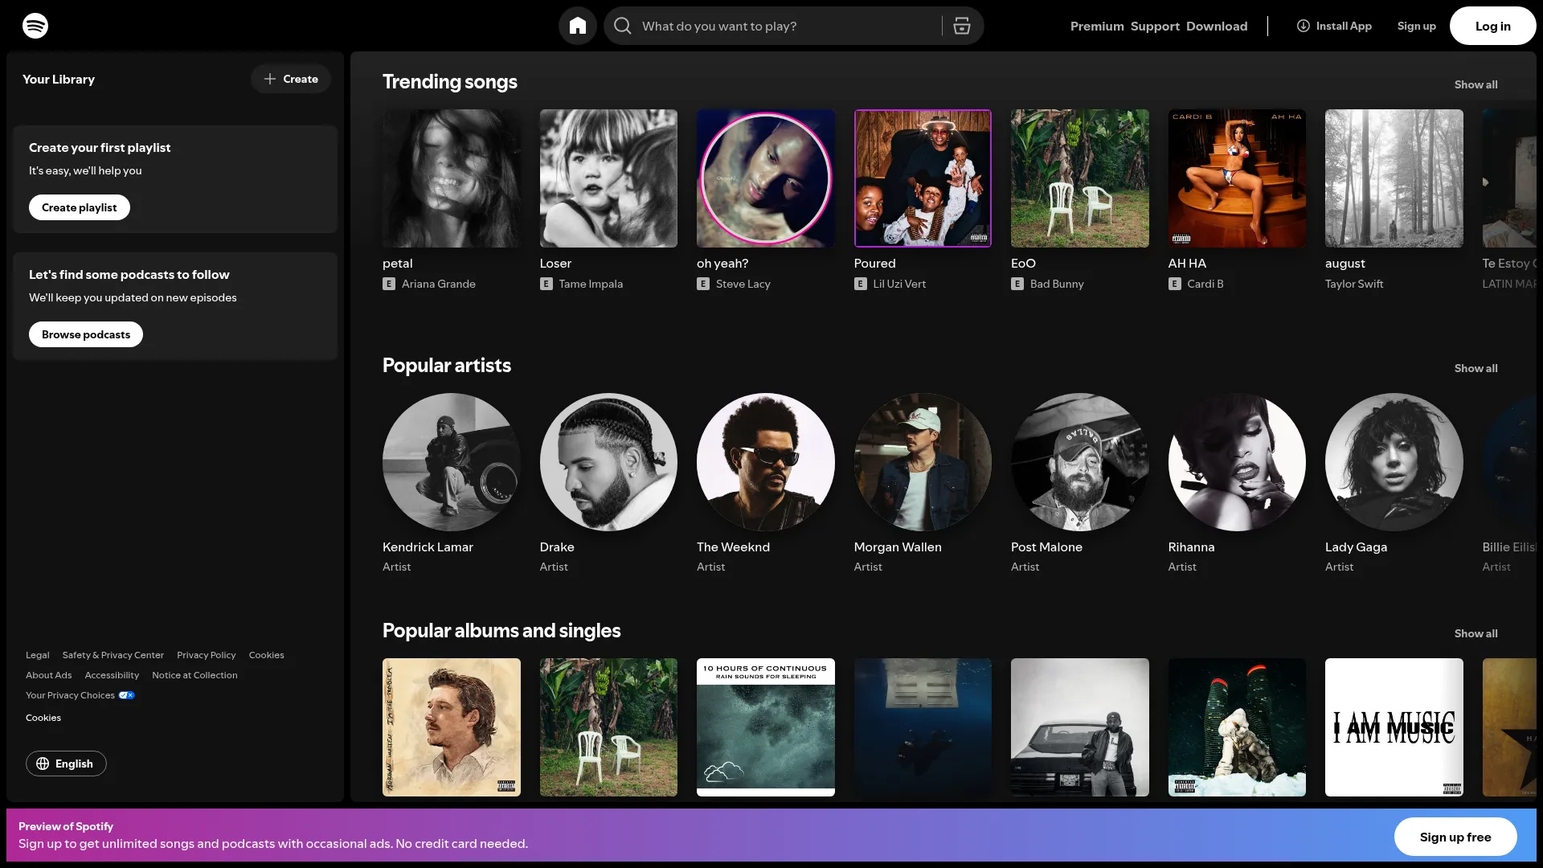Screen dimensions: 1543x868
Task: Open the AH HA song cover
Action: click(x=1237, y=178)
